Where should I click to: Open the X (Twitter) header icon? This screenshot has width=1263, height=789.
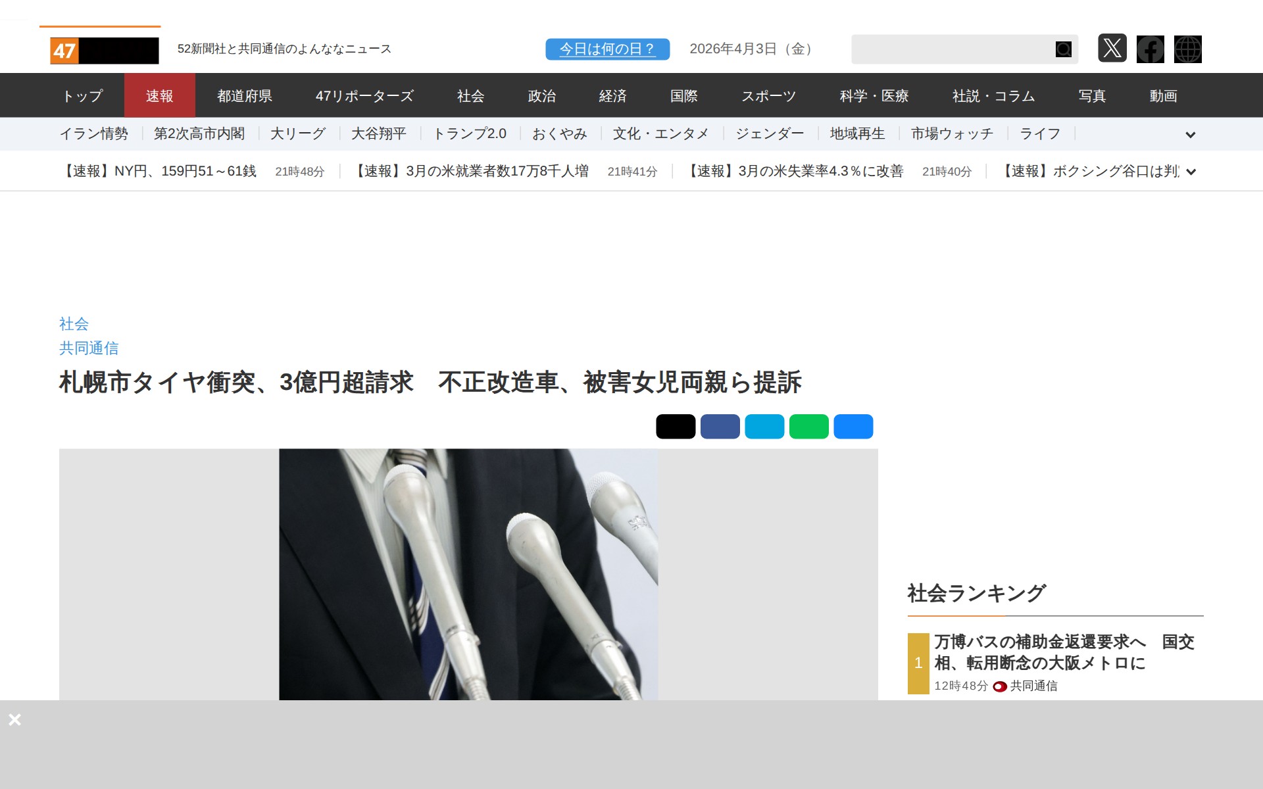(x=1112, y=49)
